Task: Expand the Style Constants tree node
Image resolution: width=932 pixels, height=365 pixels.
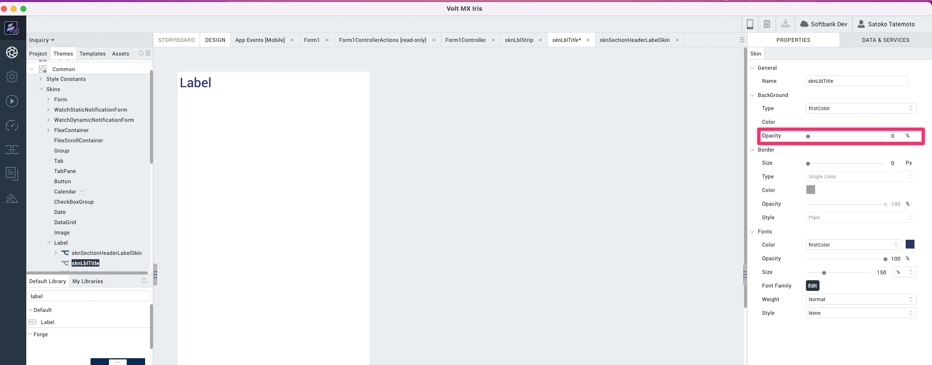Action: coord(41,79)
